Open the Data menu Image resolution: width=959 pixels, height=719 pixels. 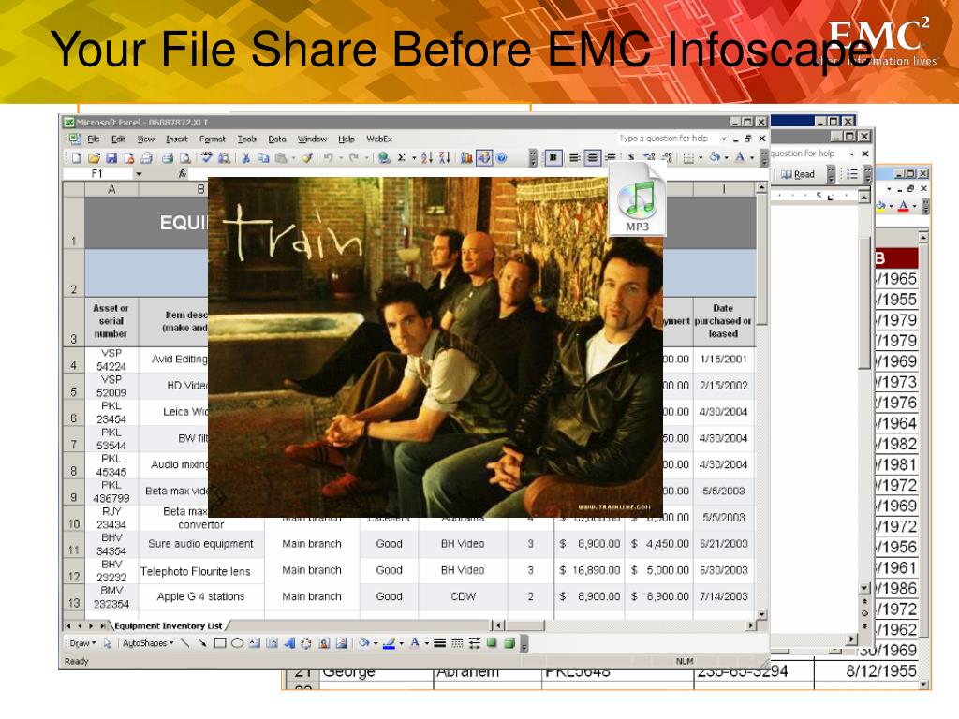(277, 139)
